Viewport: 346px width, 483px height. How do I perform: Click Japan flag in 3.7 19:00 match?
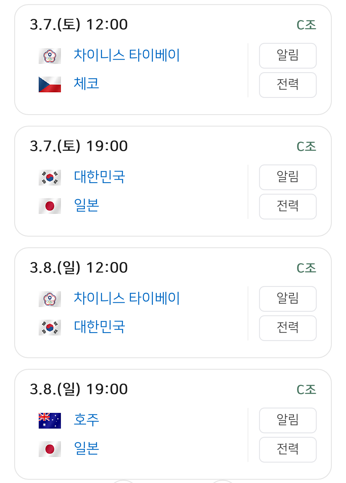point(50,206)
